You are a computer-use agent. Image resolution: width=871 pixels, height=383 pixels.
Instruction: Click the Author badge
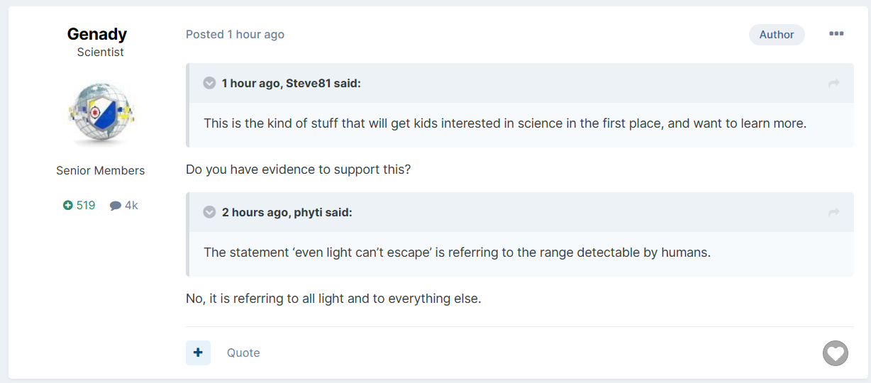[776, 34]
